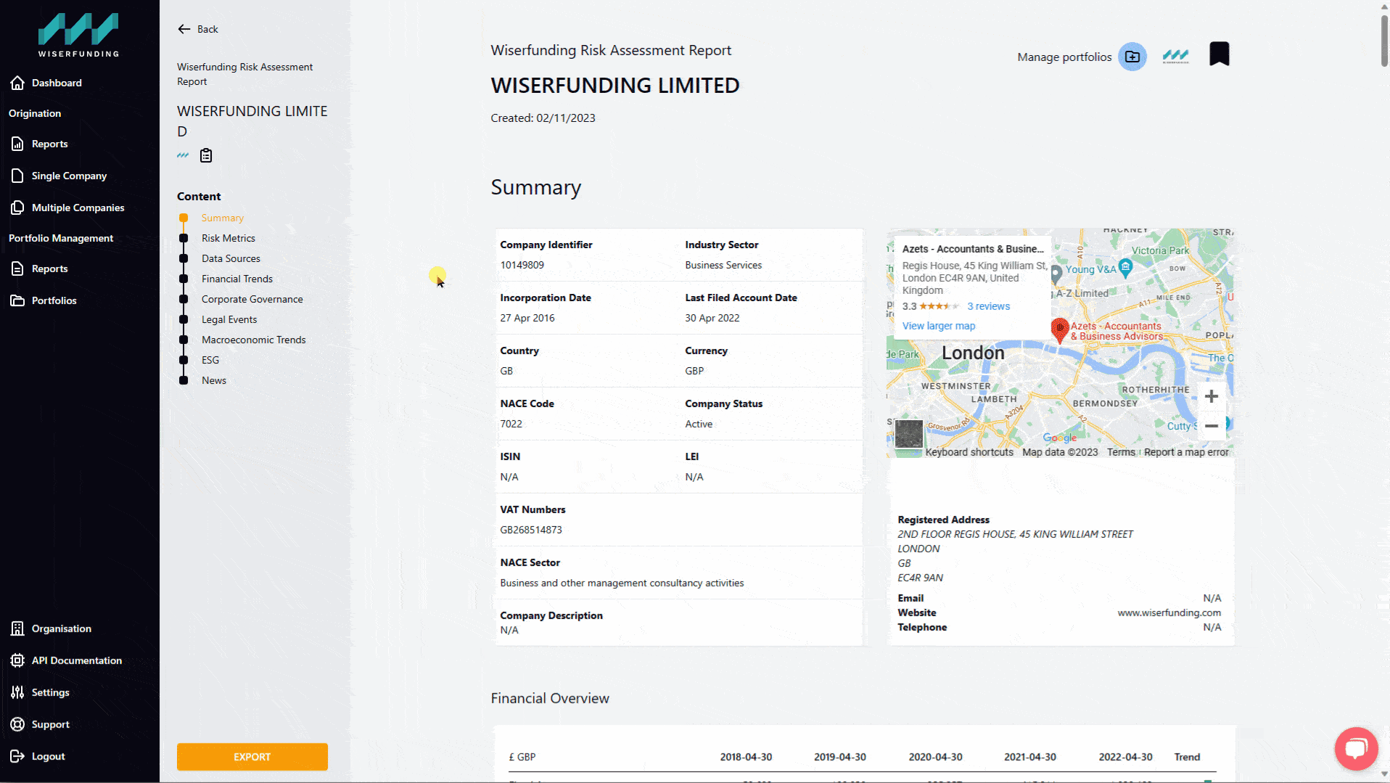Click Manage portfolios label
Screen dimensions: 1390x783
pos(1064,57)
